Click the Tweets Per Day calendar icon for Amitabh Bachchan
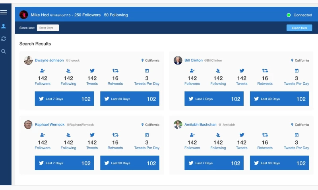 coord(297,135)
